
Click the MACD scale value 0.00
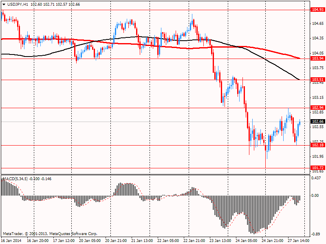[x=315, y=196]
